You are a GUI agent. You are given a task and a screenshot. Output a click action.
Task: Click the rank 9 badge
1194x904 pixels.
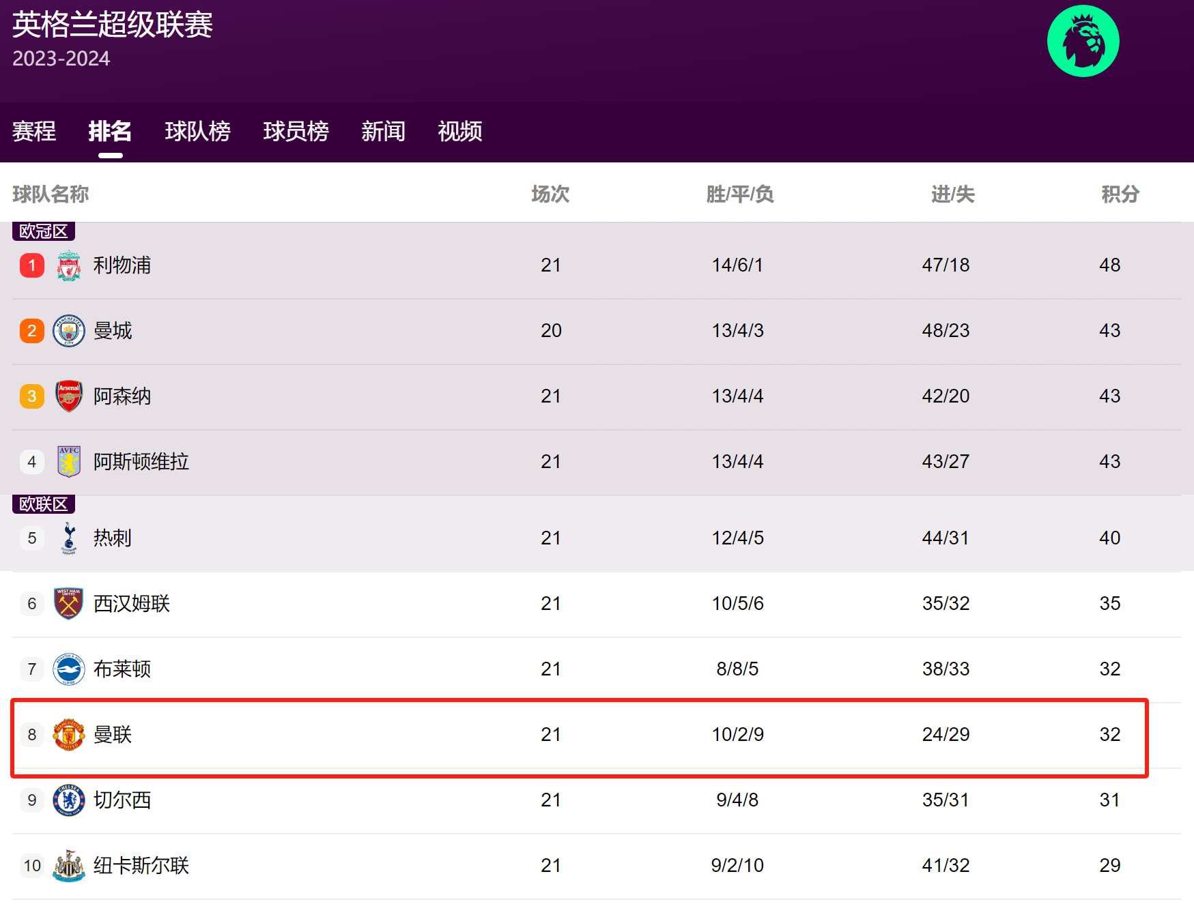pyautogui.click(x=32, y=800)
